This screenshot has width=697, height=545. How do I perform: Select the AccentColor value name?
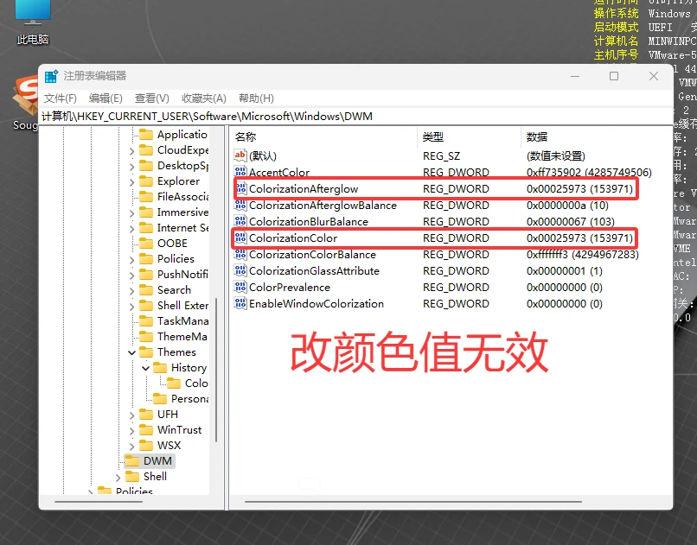279,172
